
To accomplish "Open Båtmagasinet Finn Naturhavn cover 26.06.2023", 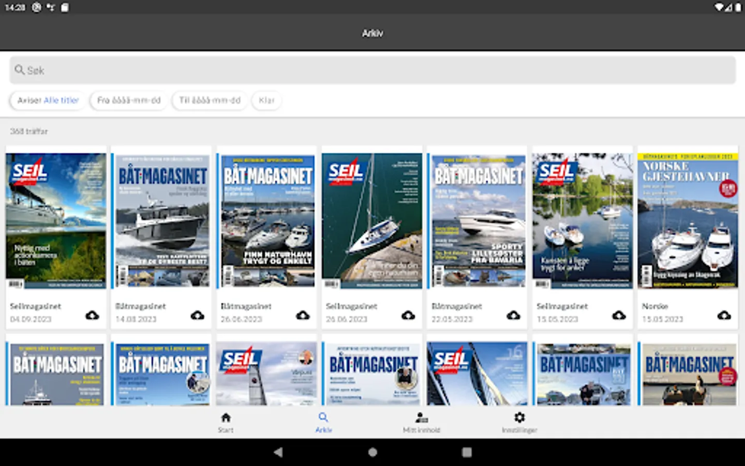I will (266, 221).
